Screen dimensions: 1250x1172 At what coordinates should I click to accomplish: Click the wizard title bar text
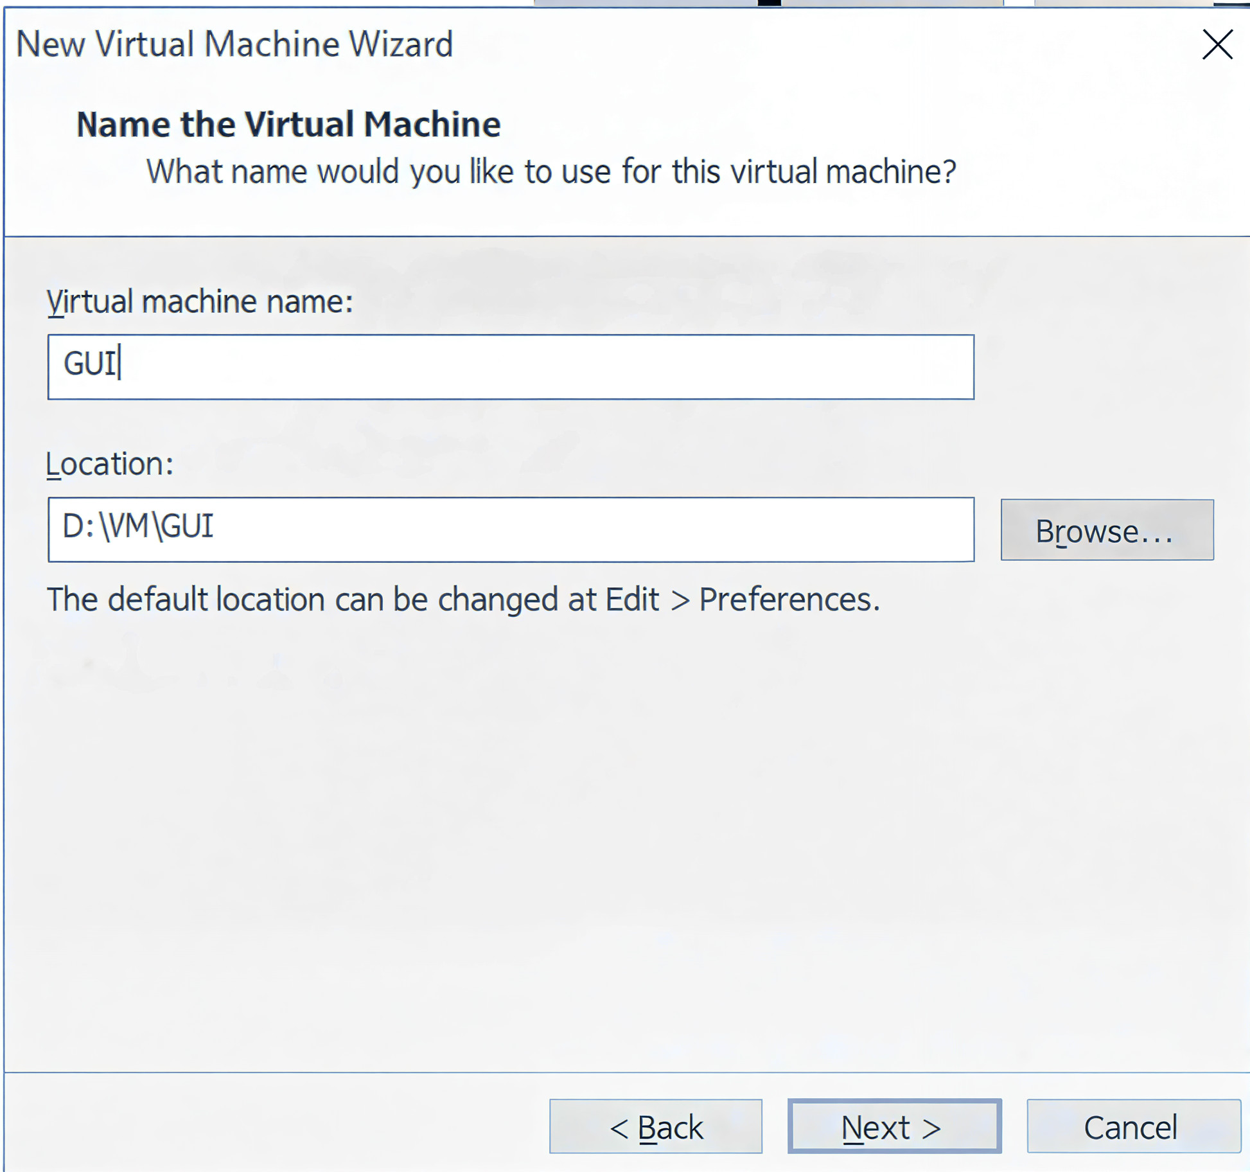pos(234,44)
